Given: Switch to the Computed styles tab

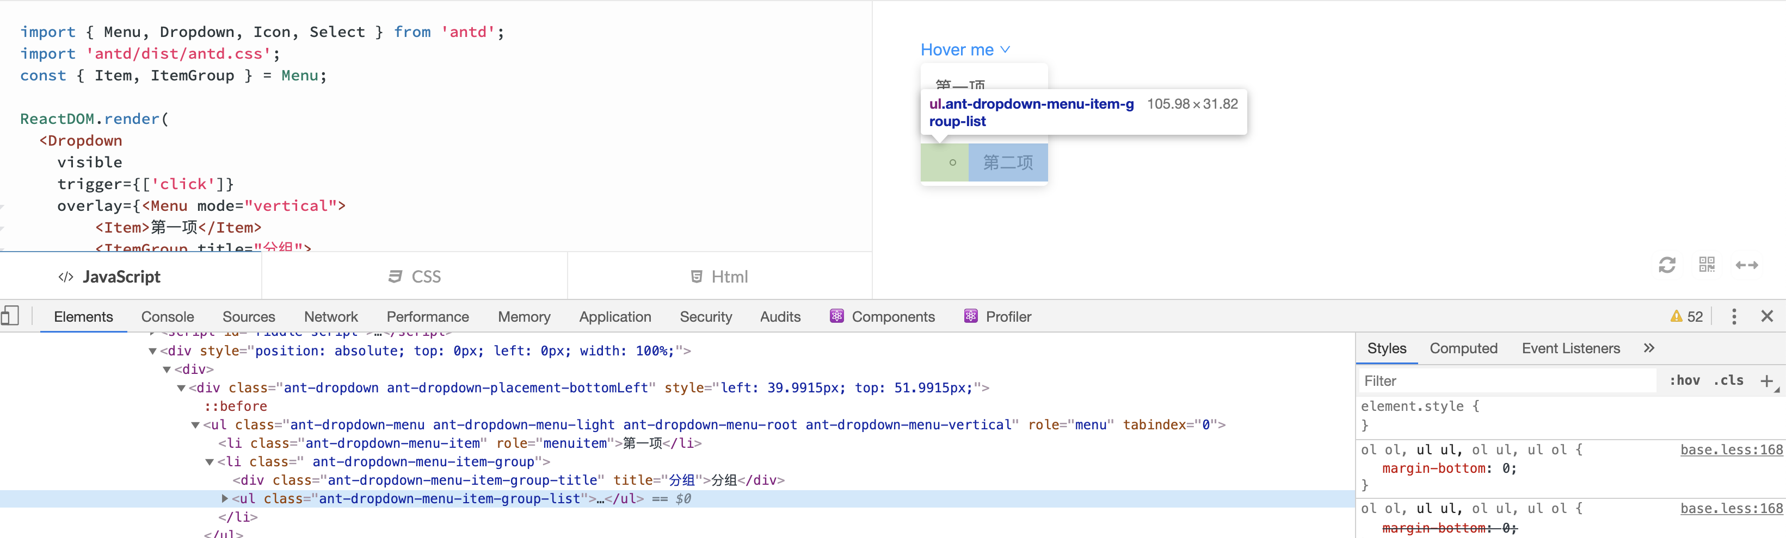Looking at the screenshot, I should (1464, 348).
